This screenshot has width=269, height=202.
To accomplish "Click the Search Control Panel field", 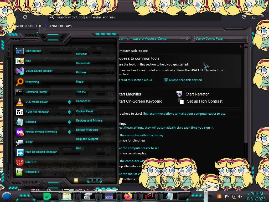I will 220,39.
